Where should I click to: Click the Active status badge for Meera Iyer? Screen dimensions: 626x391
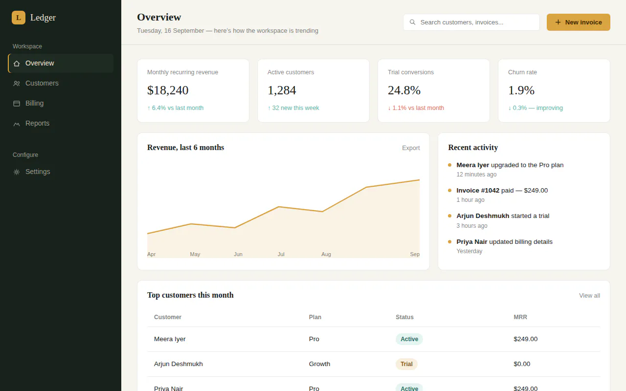pos(409,339)
